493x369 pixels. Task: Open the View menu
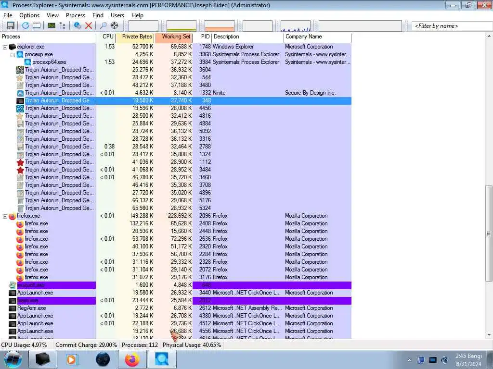pyautogui.click(x=52, y=15)
